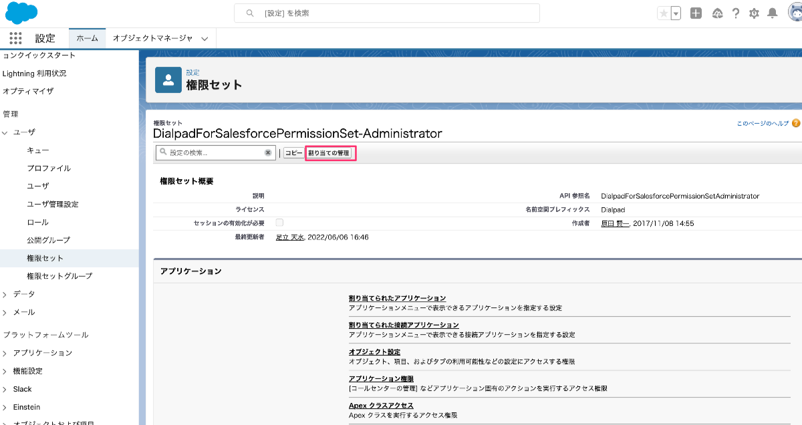This screenshot has width=802, height=425.
Task: Click the 割り当ての管理 button
Action: pos(329,153)
